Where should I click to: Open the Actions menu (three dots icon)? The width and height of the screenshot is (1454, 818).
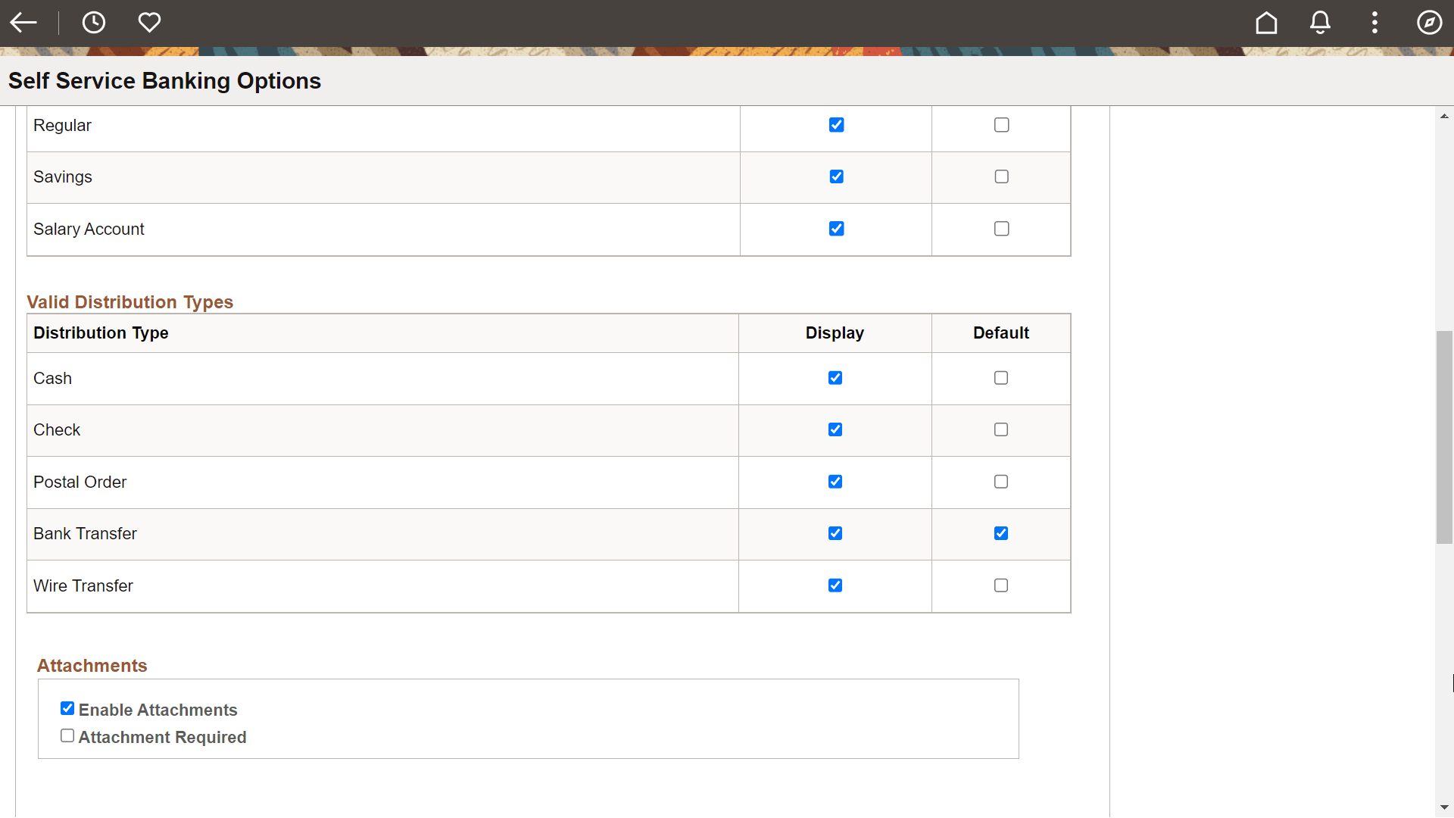pyautogui.click(x=1375, y=23)
